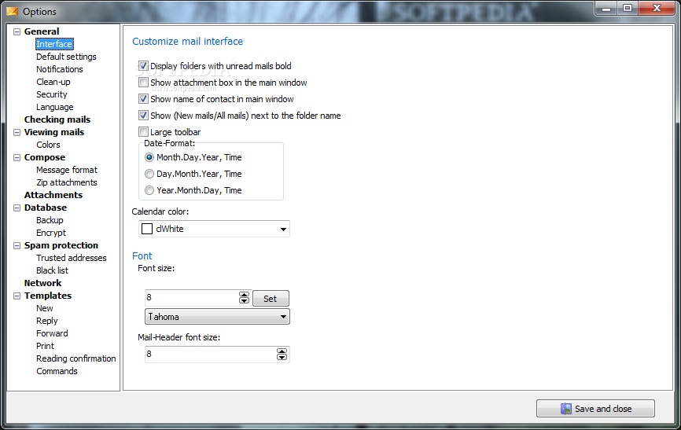Enable Show attachment box in main window
The image size is (681, 430).
click(143, 83)
